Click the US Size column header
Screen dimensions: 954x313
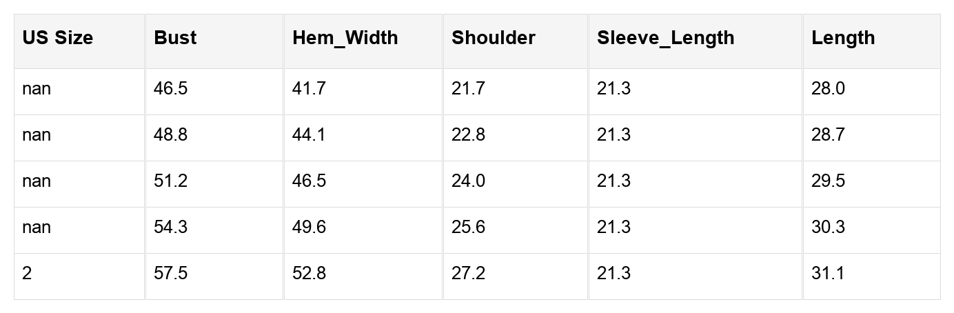coord(57,38)
